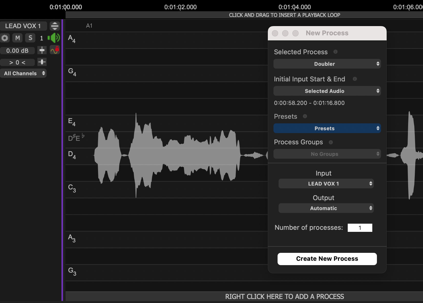Click the track height resize icon

click(55, 26)
